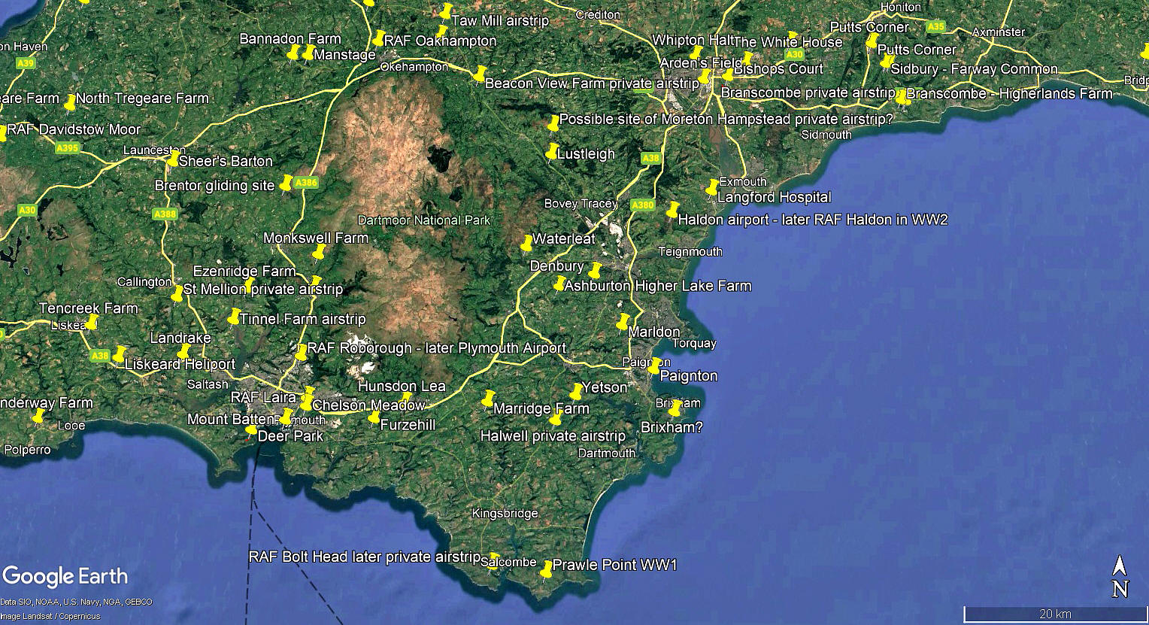Image resolution: width=1149 pixels, height=625 pixels.
Task: Select the Sheer's Barton pushpin
Action: pyautogui.click(x=174, y=159)
